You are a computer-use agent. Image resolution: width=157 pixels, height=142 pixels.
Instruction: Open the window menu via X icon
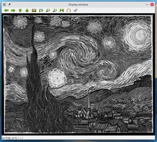coord(4,4)
